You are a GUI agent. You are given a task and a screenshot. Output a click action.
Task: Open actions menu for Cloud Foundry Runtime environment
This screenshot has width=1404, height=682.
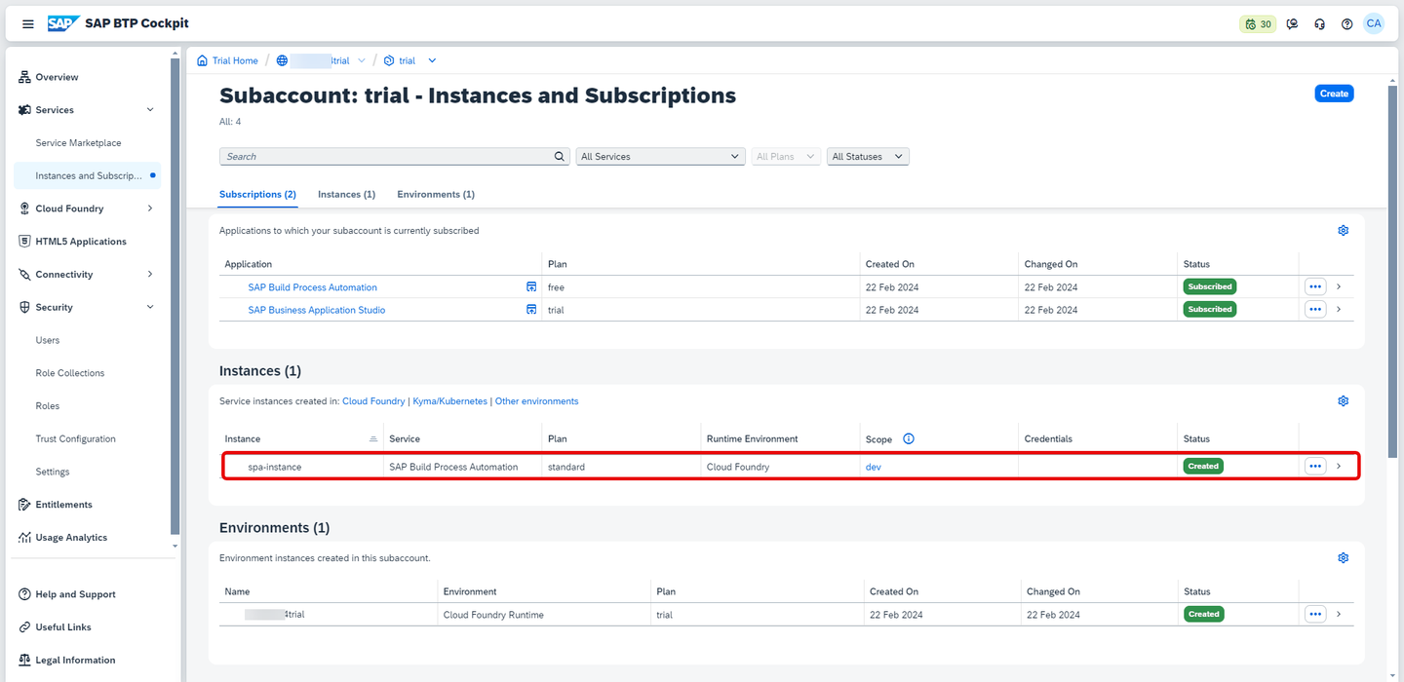coord(1315,614)
